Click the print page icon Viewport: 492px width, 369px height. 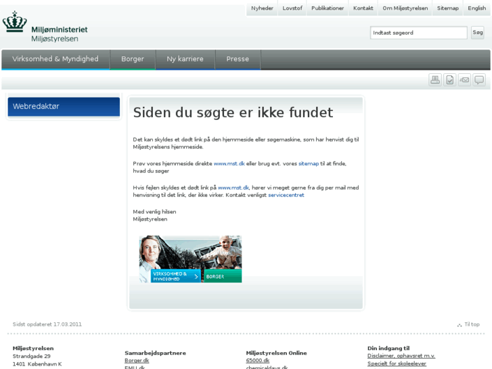[x=435, y=80]
